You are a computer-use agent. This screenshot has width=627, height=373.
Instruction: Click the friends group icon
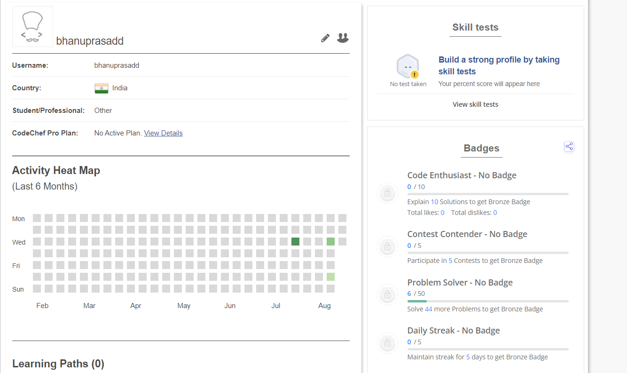(x=343, y=38)
